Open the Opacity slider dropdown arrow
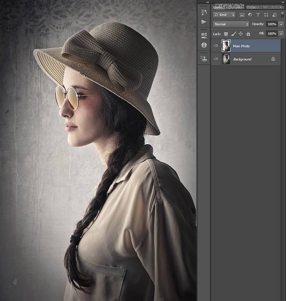The image size is (286, 301). (x=281, y=24)
